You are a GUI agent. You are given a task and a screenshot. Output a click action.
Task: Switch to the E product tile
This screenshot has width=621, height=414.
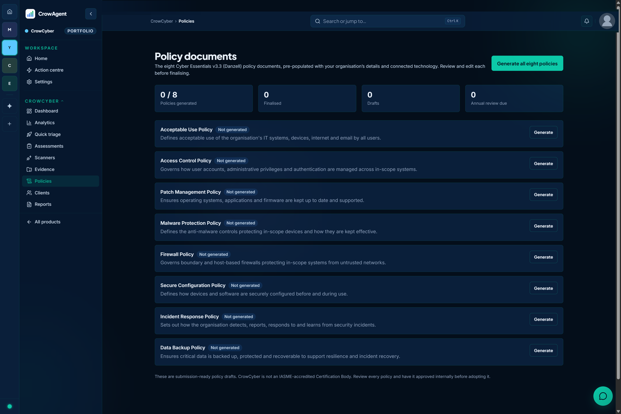coord(10,83)
